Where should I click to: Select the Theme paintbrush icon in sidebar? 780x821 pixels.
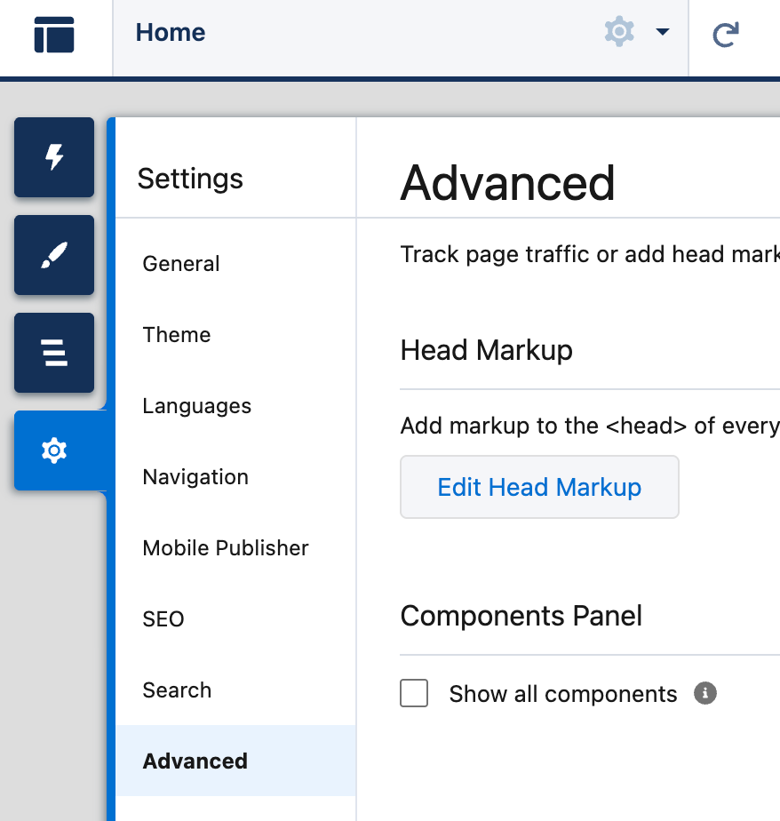click(53, 255)
